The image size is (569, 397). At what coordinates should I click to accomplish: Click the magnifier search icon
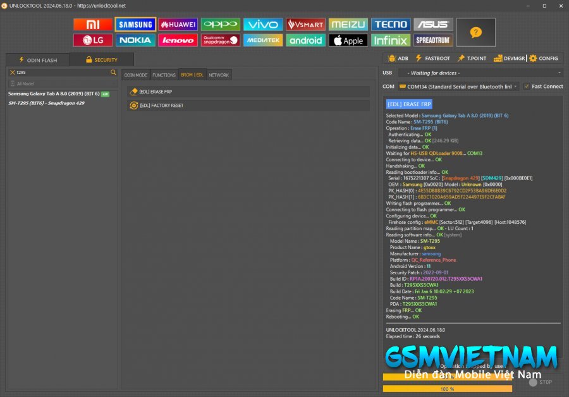coord(113,73)
